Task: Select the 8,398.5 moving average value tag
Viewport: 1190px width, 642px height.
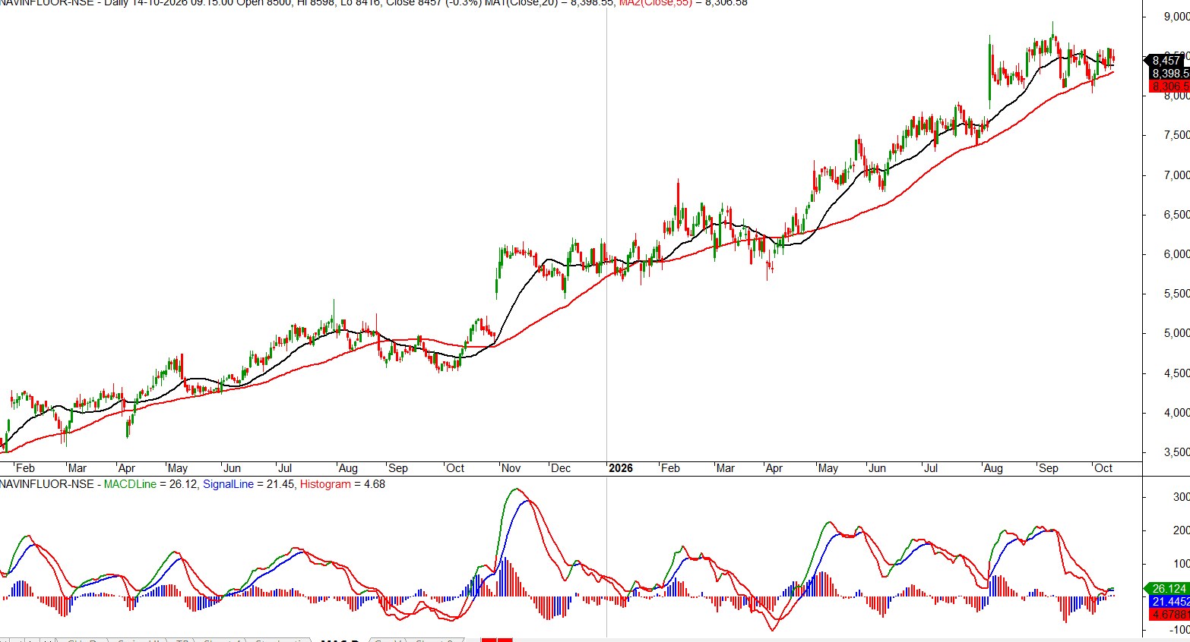Action: (x=1169, y=73)
